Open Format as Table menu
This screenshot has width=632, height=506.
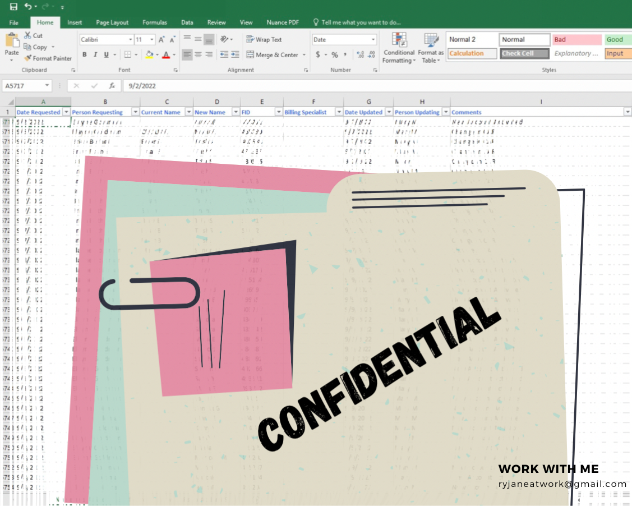[431, 48]
